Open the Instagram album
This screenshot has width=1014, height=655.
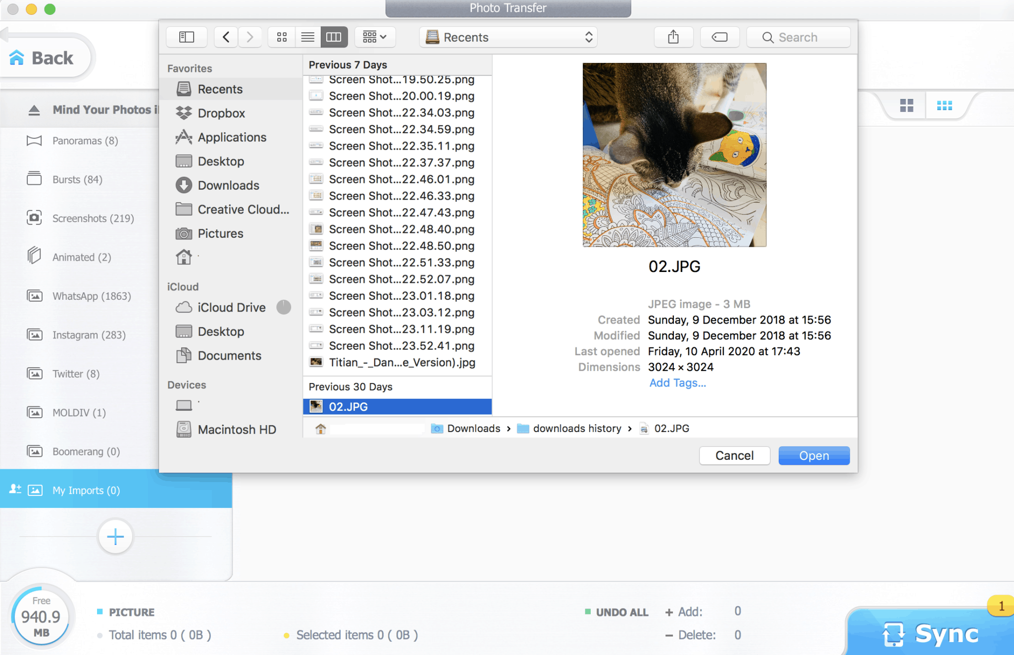(89, 334)
